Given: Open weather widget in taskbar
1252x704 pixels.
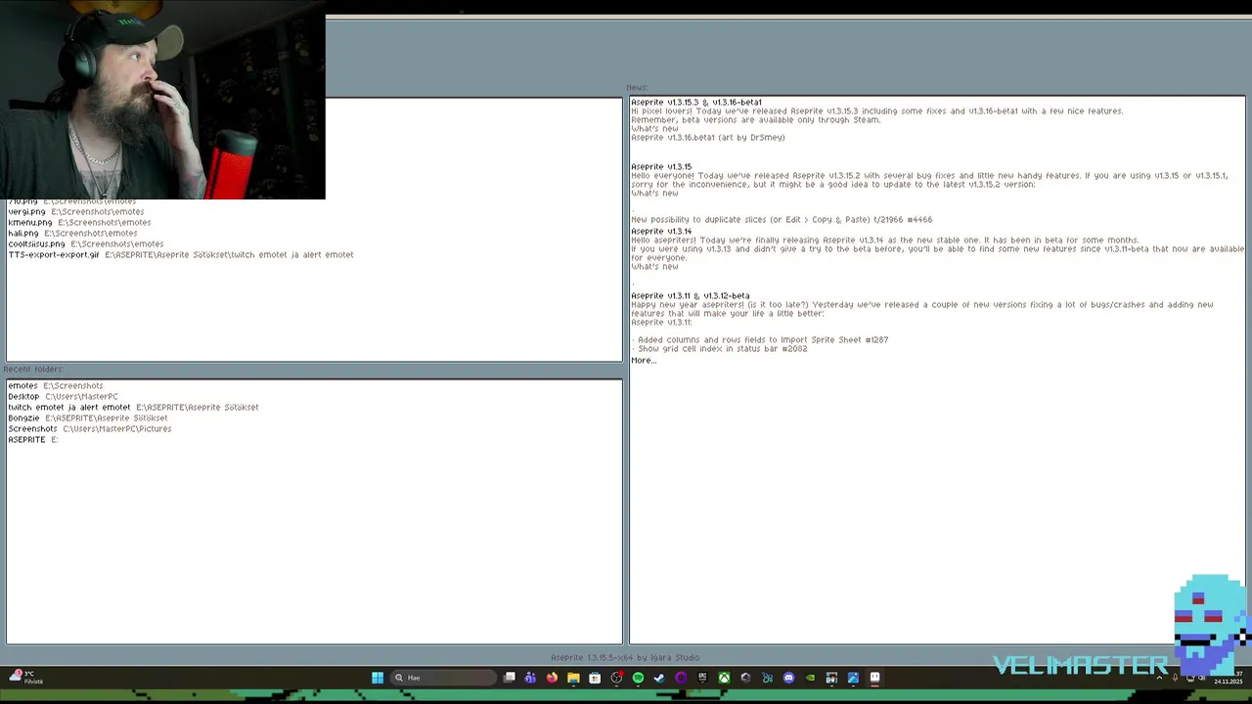Looking at the screenshot, I should pos(25,678).
